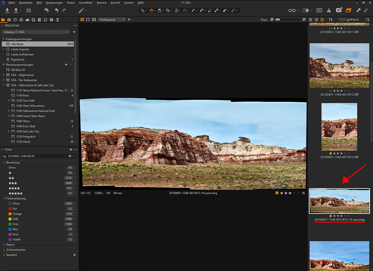The width and height of the screenshot is (373, 271).
Task: Open the Capture tool tab camera icon
Action: (x=9, y=20)
